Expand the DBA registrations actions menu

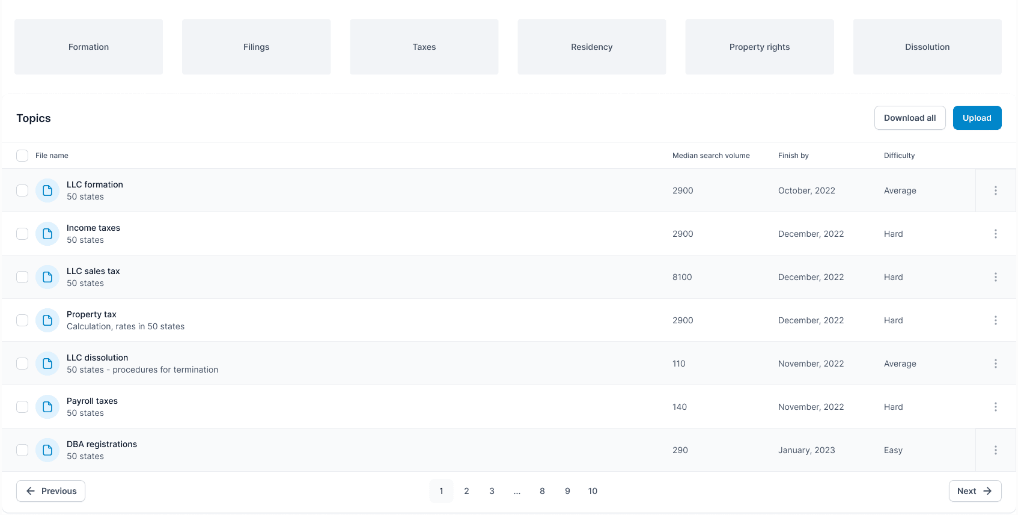click(995, 450)
